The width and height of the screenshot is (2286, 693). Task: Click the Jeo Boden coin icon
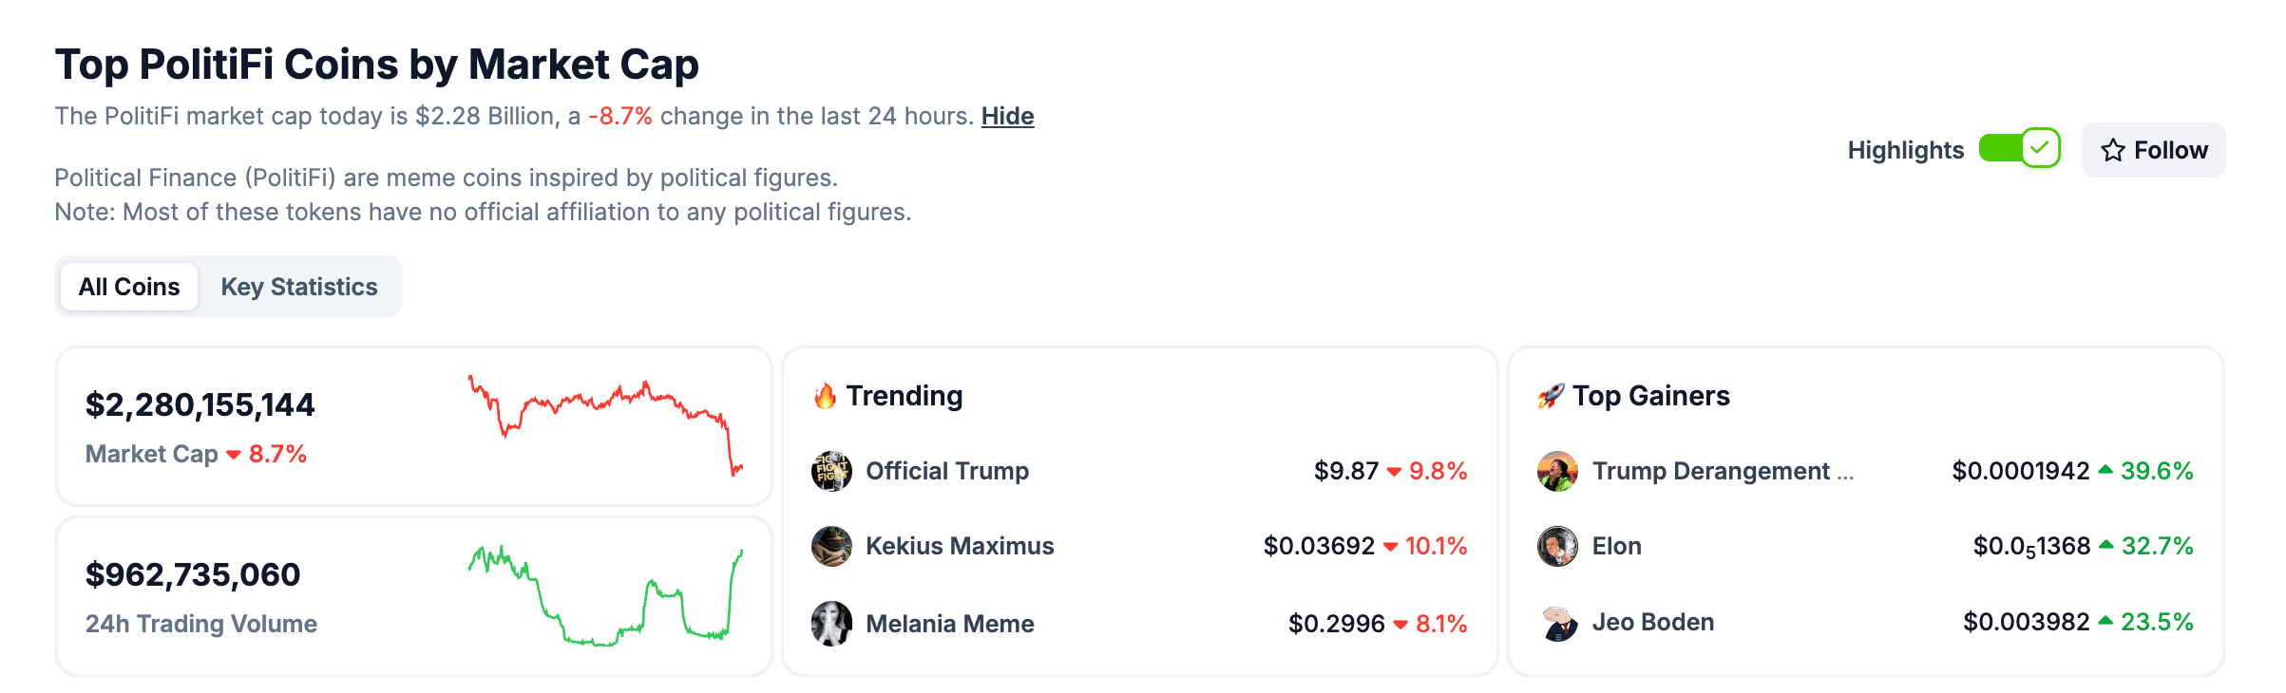[1557, 623]
